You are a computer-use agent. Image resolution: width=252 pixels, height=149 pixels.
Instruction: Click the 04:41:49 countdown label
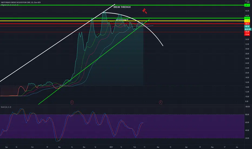coord(248,29)
